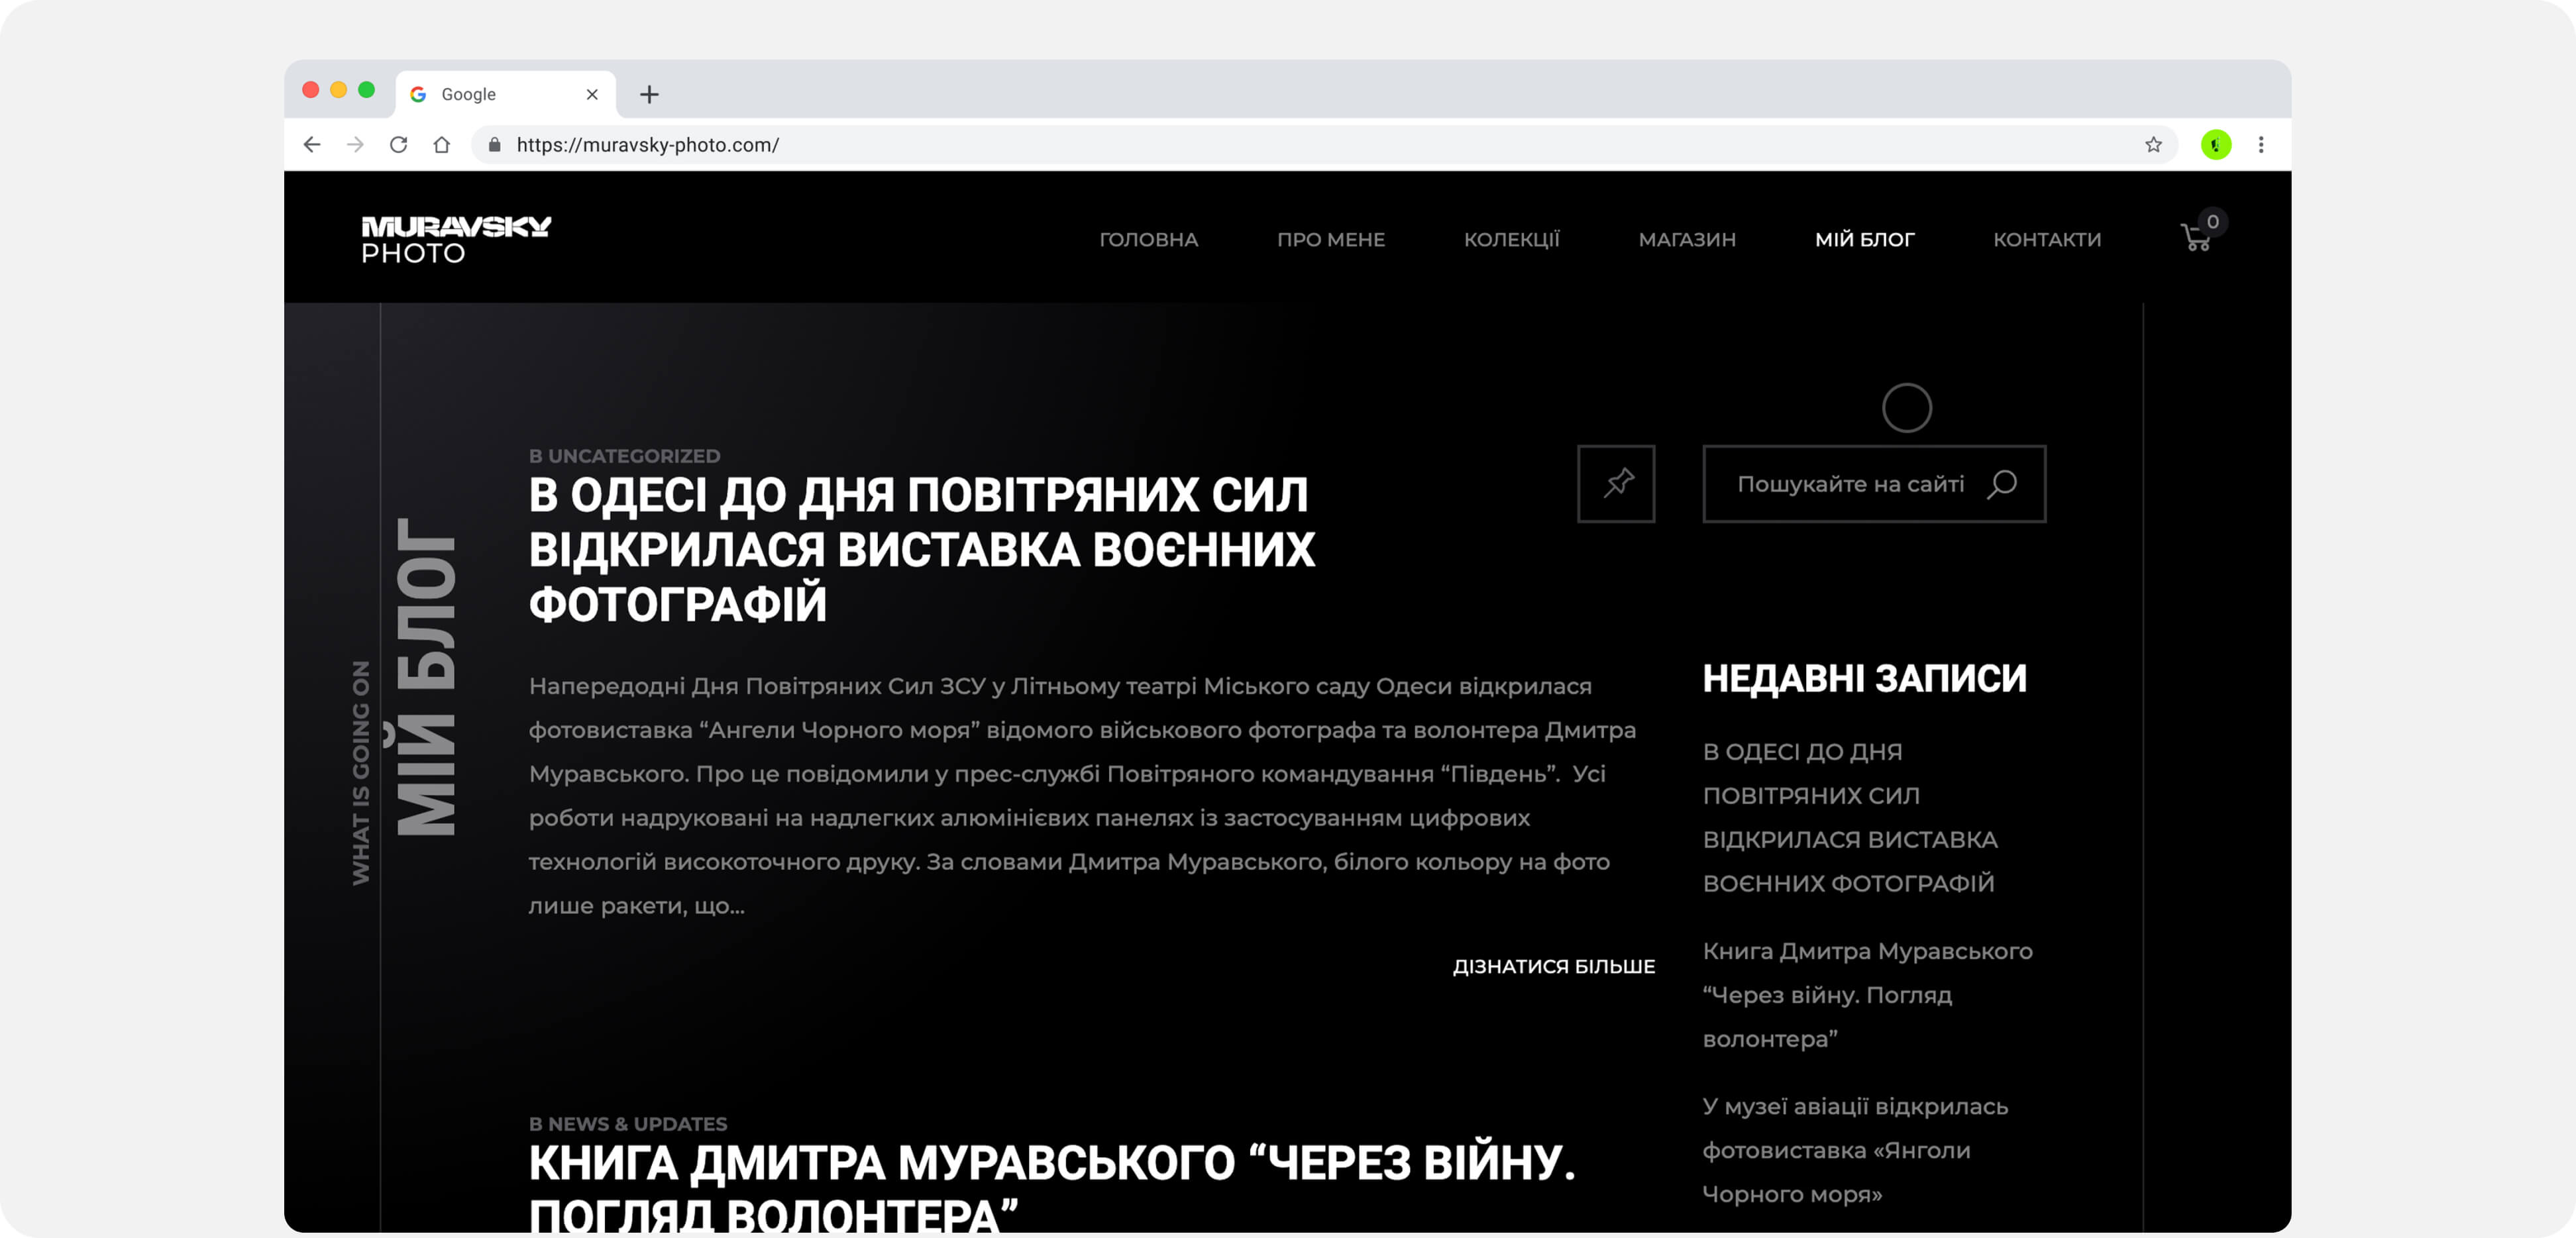Go to ПРО МЕНЕ page
This screenshot has width=2576, height=1238.
click(x=1330, y=240)
